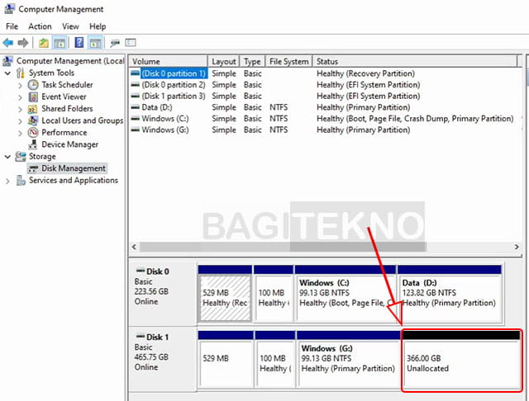The height and width of the screenshot is (401, 529).
Task: Select the Data (D:) volume row
Action: pyautogui.click(x=324, y=107)
